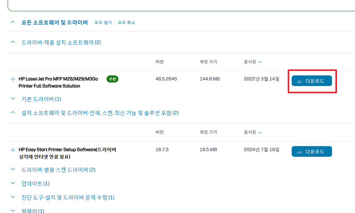Click the plus icon next to HP LaserJet Pro MFP
Viewport: 355px width, 213px height.
13,79
